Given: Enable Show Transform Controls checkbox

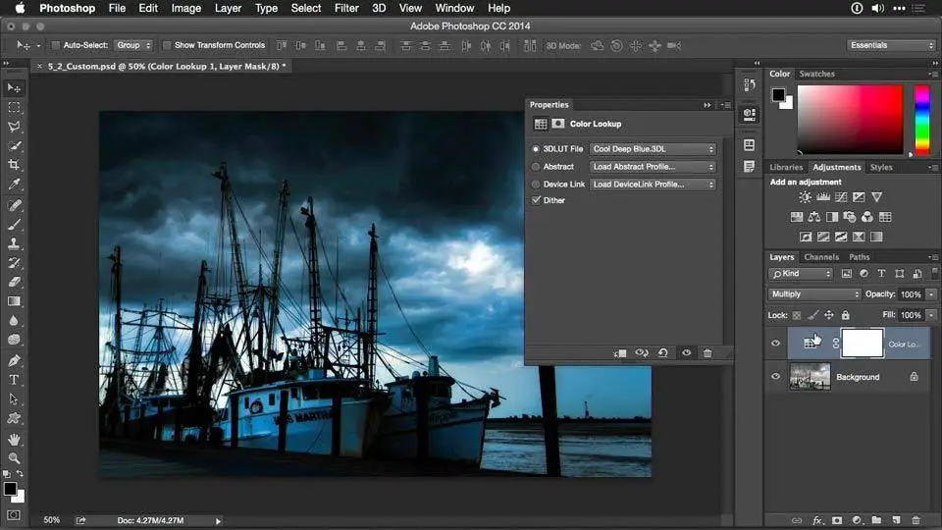Looking at the screenshot, I should point(167,45).
